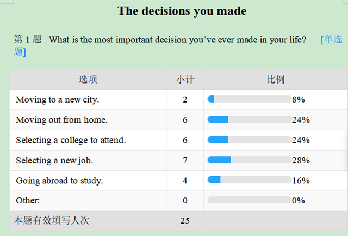This screenshot has width=348, height=236.
Task: Click the total count 25 cell
Action: point(185,220)
